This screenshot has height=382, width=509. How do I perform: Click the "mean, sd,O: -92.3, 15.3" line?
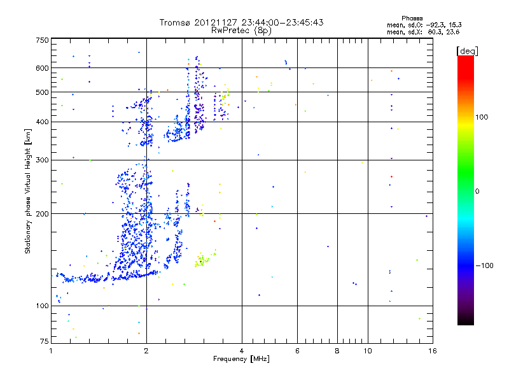click(424, 25)
